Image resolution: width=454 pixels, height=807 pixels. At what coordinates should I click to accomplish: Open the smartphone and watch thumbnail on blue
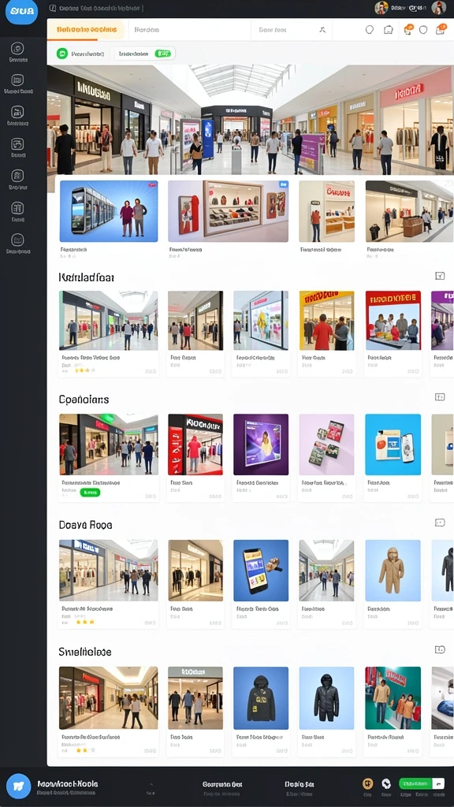(261, 571)
